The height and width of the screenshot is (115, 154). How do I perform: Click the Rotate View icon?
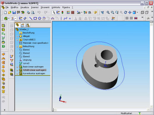pos(125,12)
